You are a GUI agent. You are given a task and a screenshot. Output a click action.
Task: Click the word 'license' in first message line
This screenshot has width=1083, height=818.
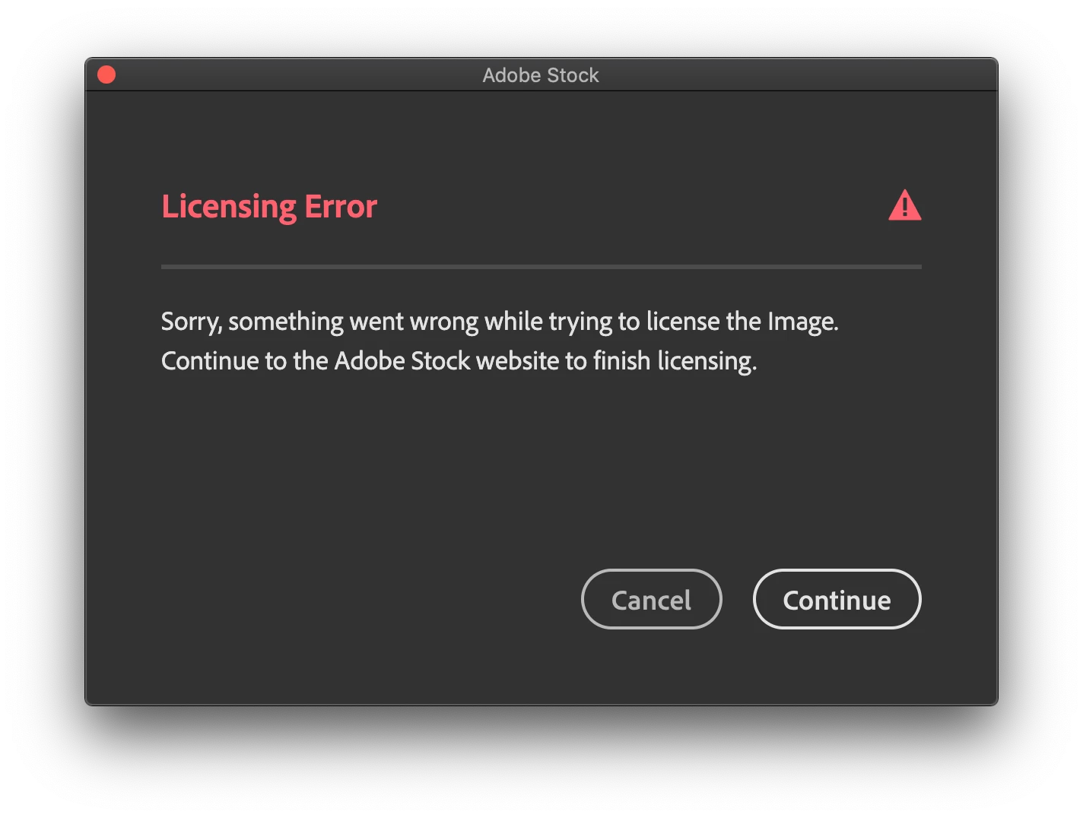(683, 322)
